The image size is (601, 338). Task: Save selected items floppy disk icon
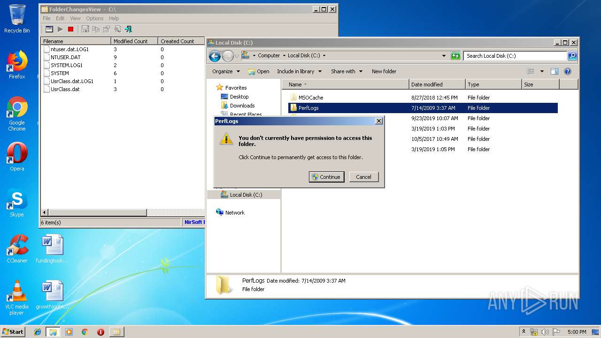[85, 29]
